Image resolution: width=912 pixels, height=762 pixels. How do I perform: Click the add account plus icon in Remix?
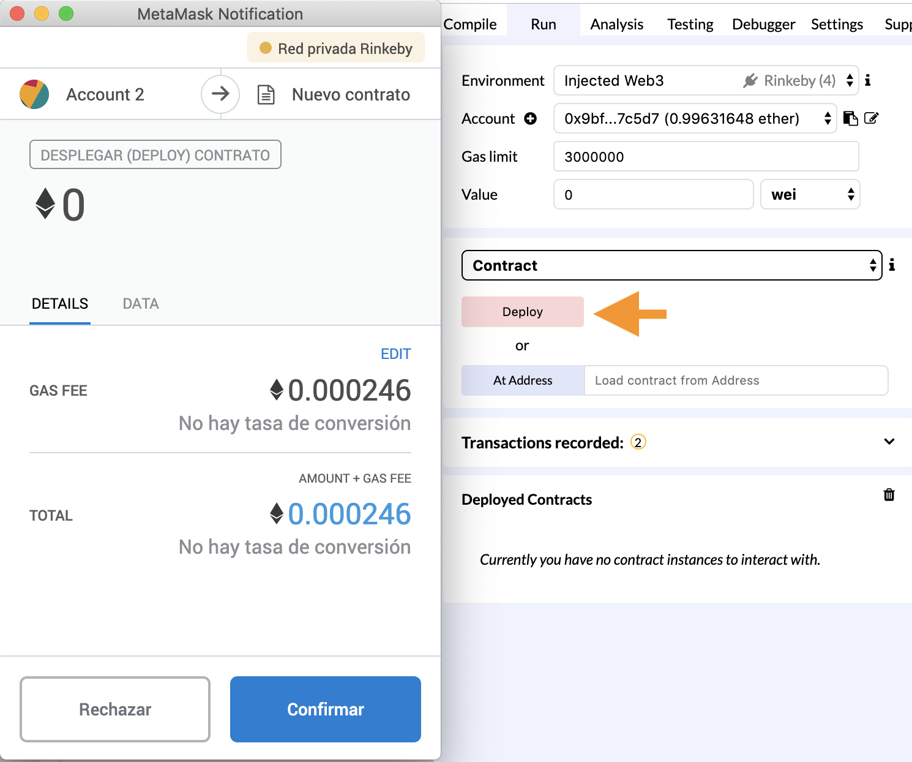click(531, 118)
